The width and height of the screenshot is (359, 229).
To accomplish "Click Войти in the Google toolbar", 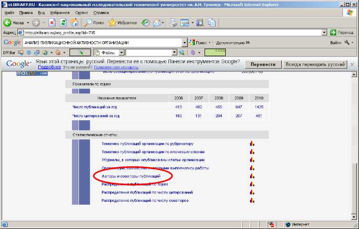I will pyautogui.click(x=336, y=43).
